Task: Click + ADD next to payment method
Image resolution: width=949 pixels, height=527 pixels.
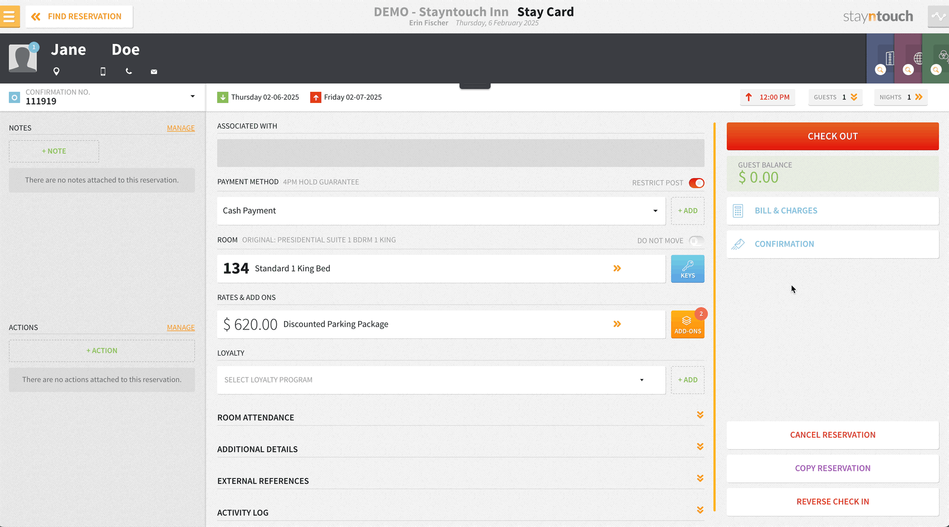Action: click(688, 211)
